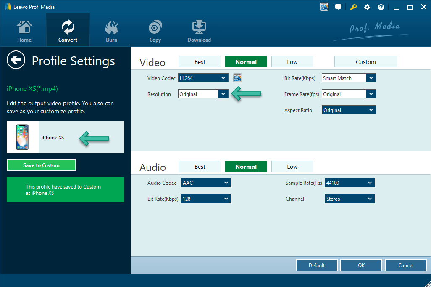Click the saved to Custom notification banner
This screenshot has width=431, height=287.
pyautogui.click(x=66, y=190)
